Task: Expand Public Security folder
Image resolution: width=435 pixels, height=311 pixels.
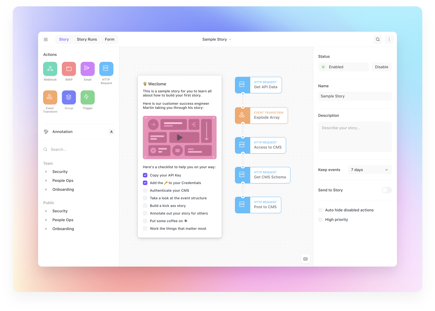Action: (46, 211)
